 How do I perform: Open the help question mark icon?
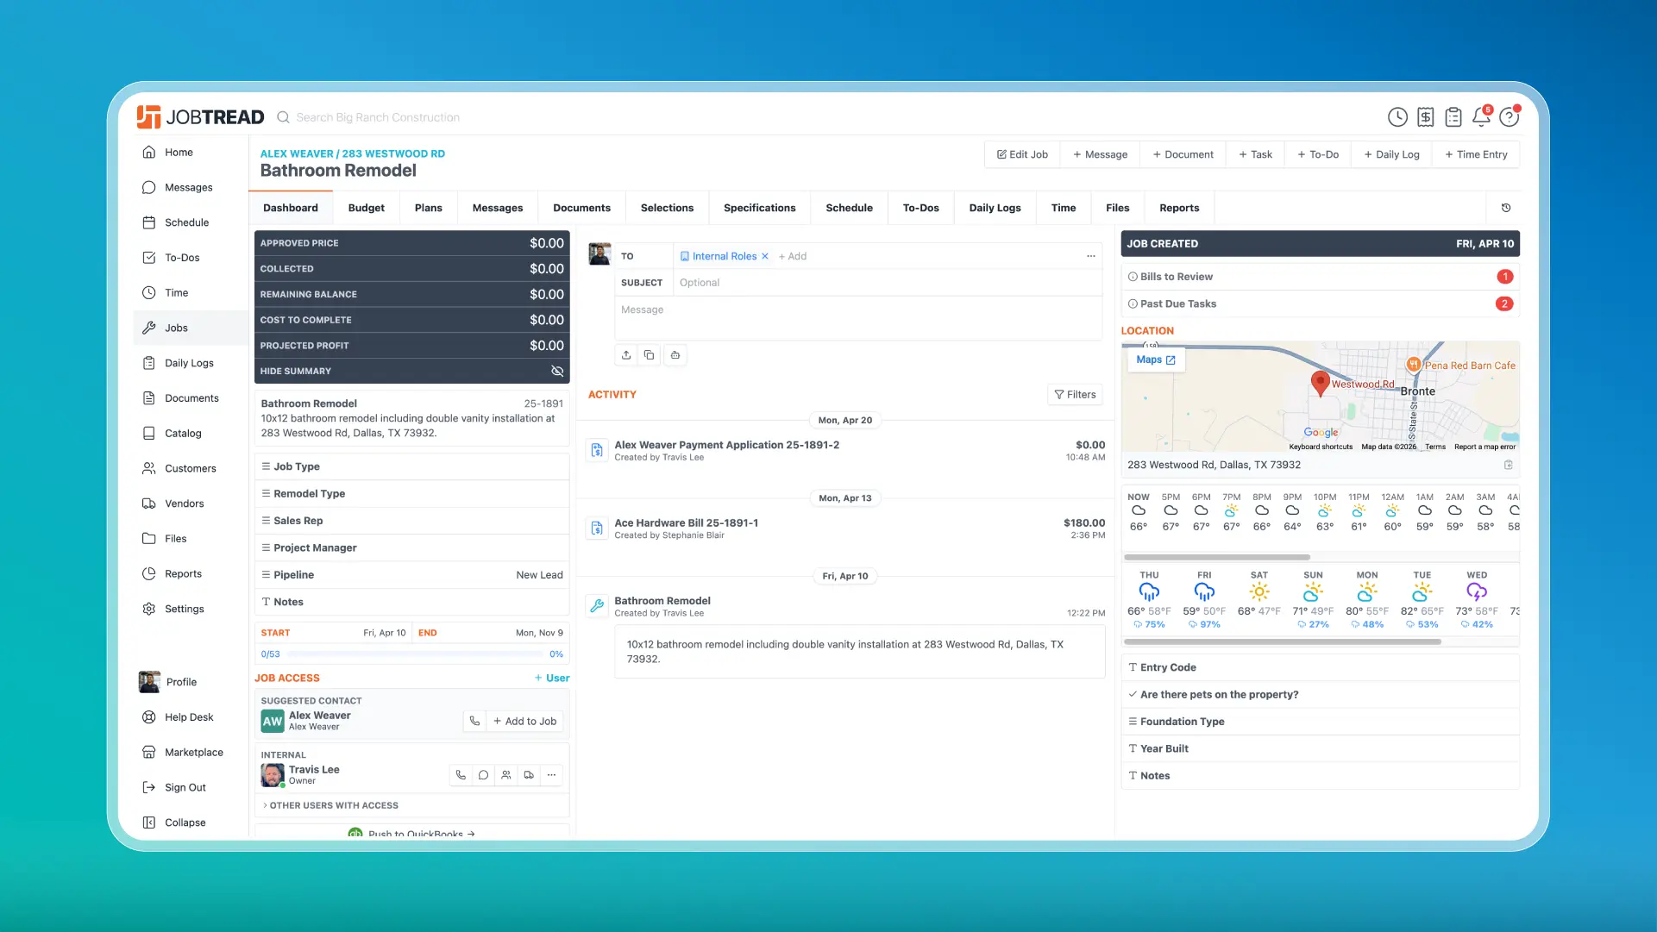click(1510, 117)
